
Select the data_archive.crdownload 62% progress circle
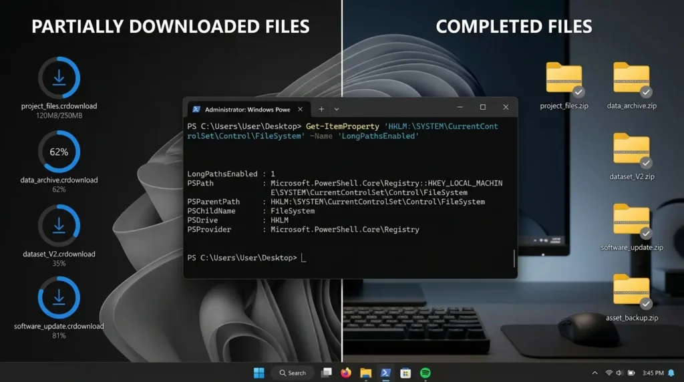tap(59, 152)
